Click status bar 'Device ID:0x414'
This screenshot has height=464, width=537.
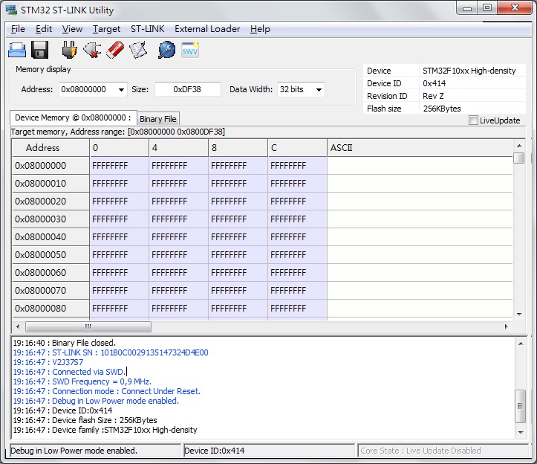tap(269, 451)
